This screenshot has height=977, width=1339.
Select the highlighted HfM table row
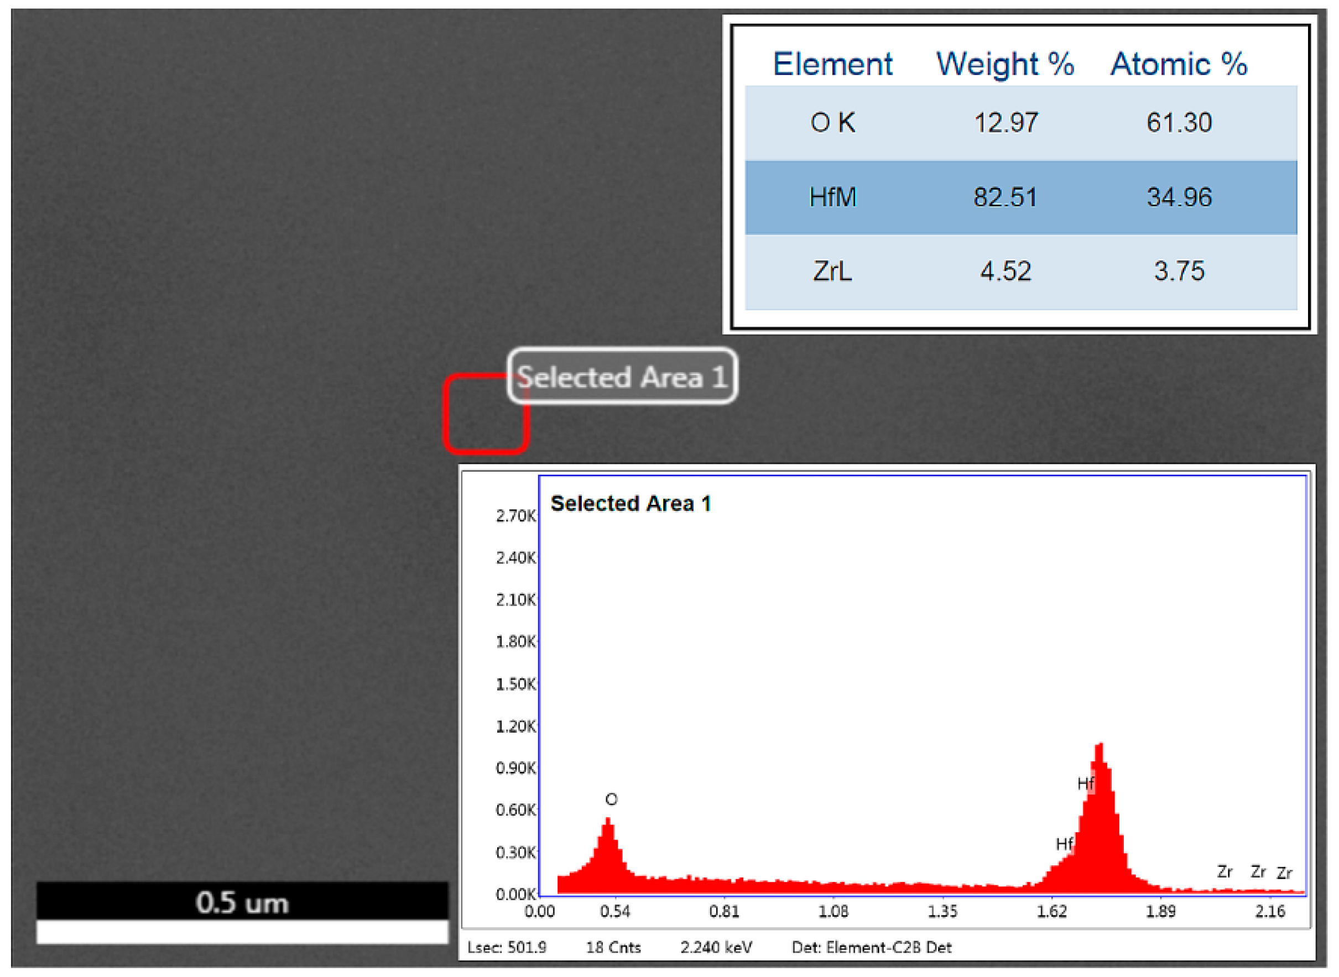(x=832, y=197)
